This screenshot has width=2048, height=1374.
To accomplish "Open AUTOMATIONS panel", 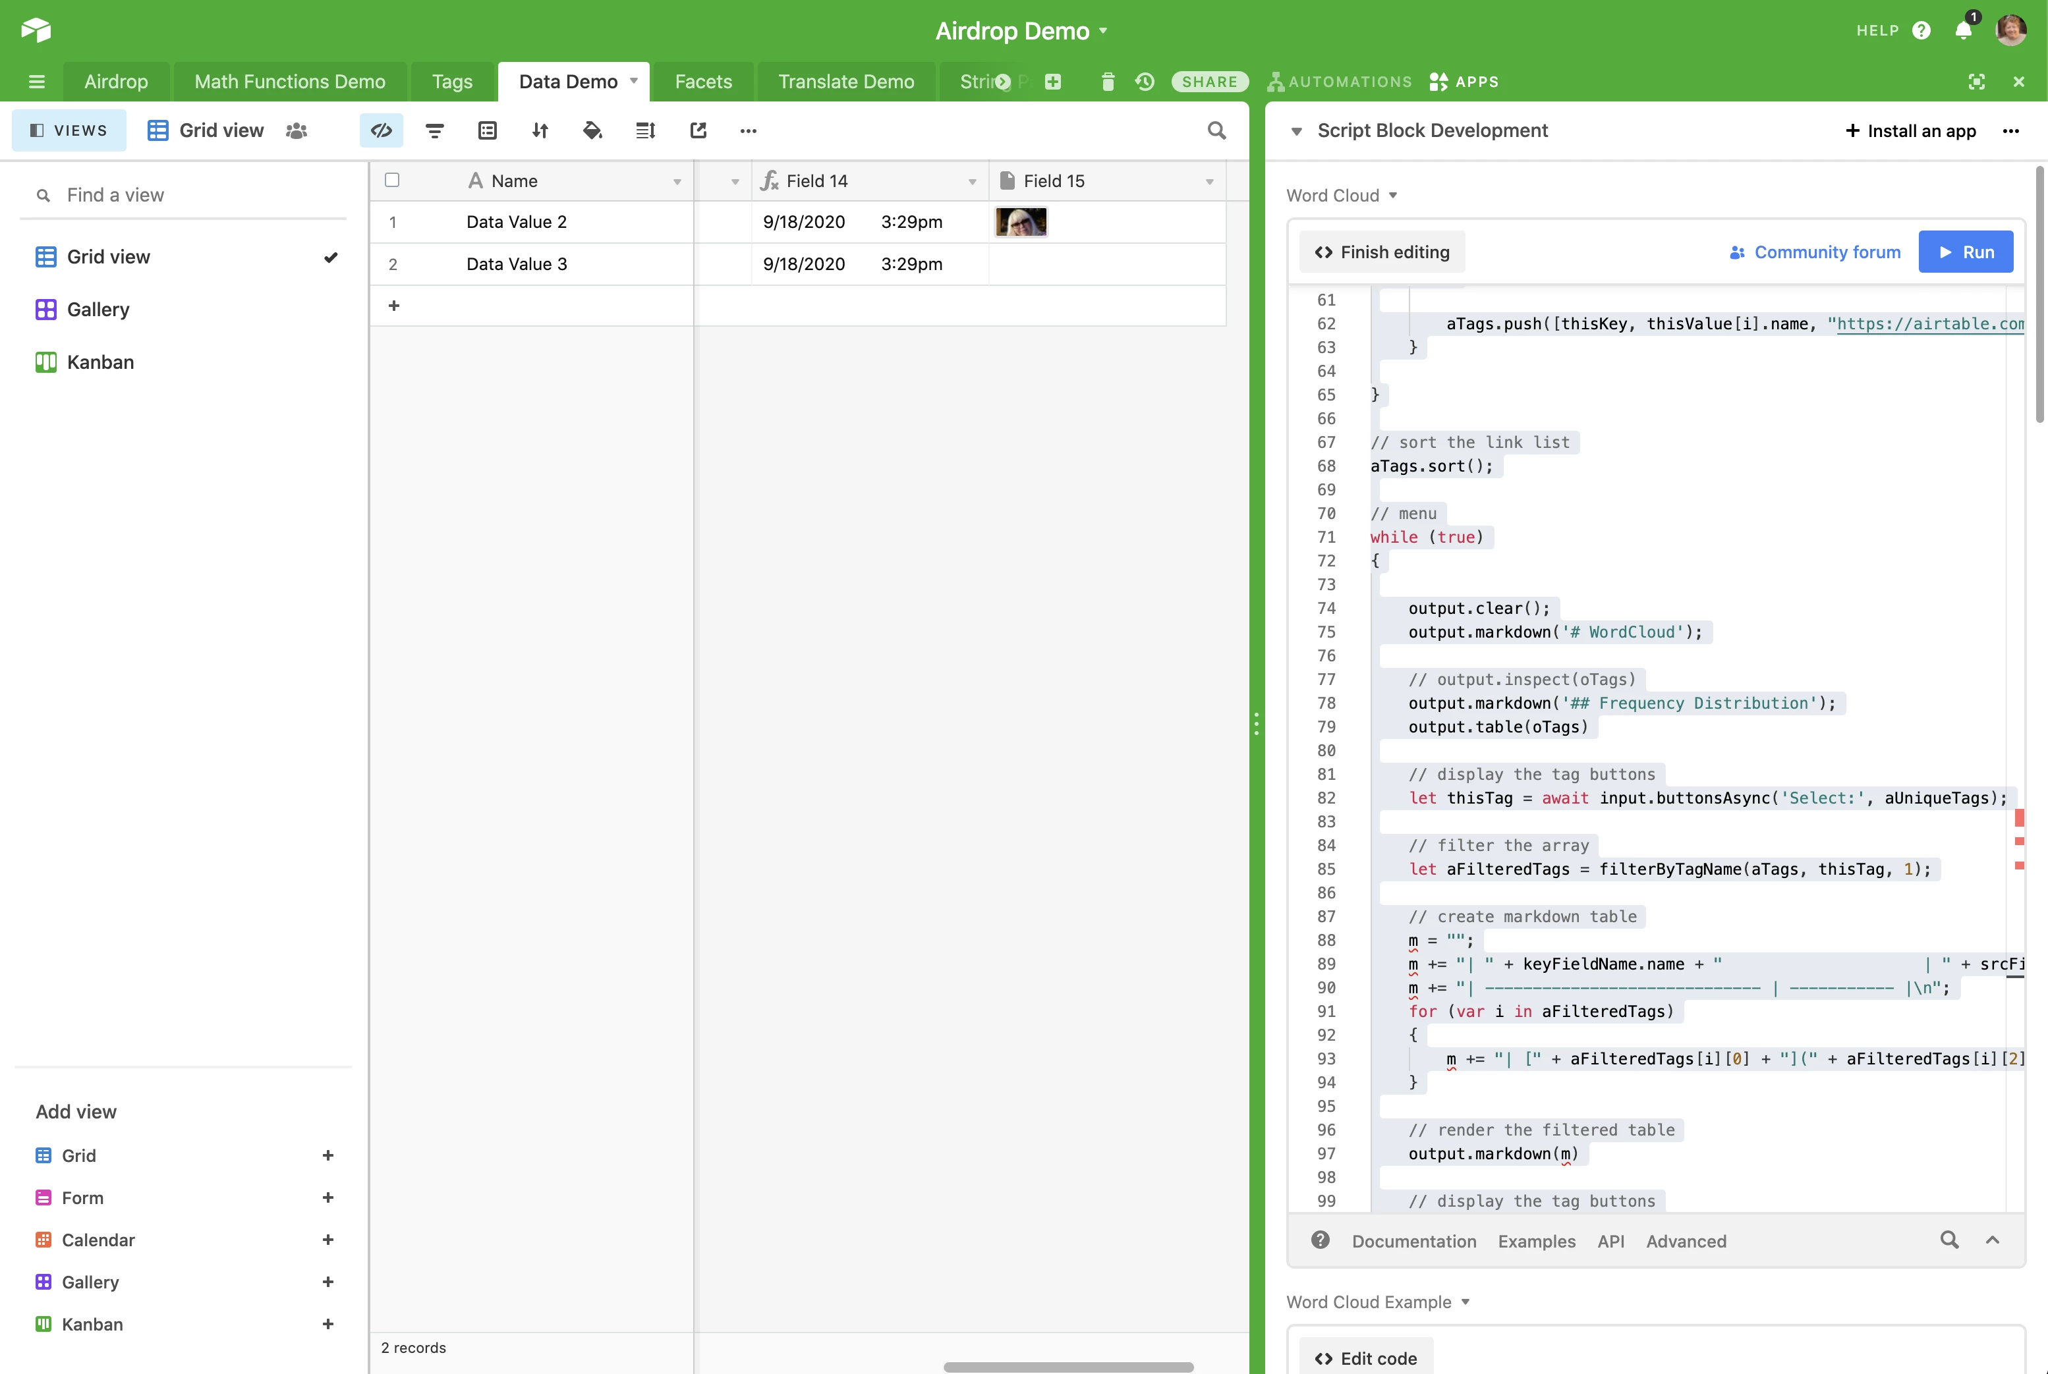I will pos(1340,82).
